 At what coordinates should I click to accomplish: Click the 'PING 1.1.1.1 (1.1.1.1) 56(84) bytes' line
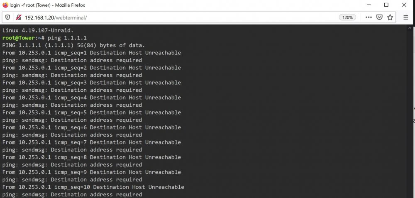click(x=73, y=45)
